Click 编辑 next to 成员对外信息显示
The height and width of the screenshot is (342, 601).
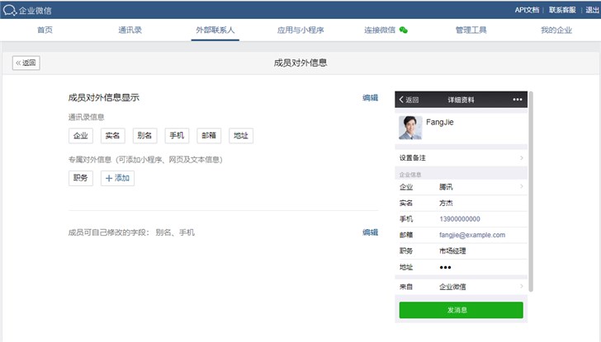pyautogui.click(x=370, y=97)
